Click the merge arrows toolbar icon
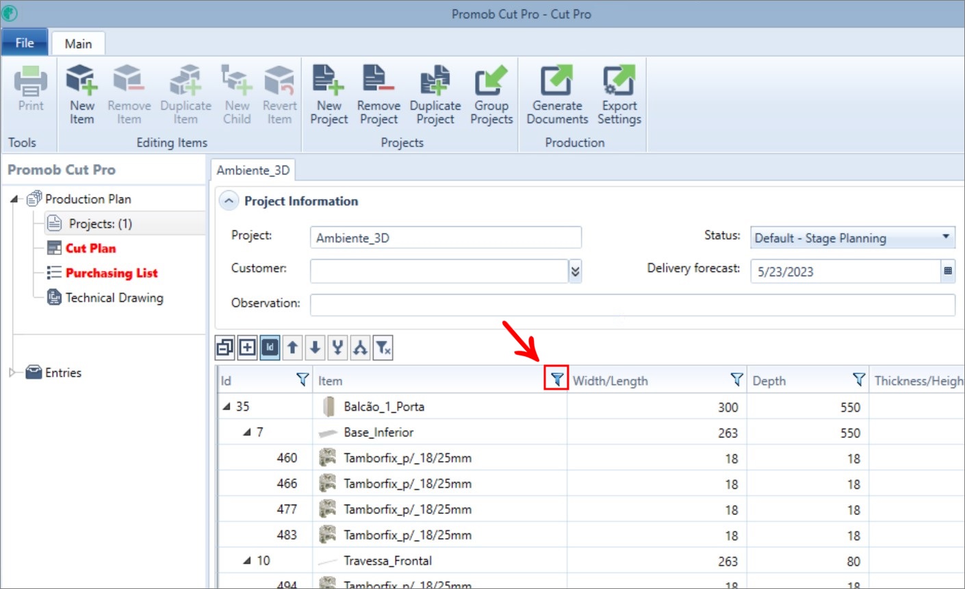This screenshot has height=589, width=965. 337,348
